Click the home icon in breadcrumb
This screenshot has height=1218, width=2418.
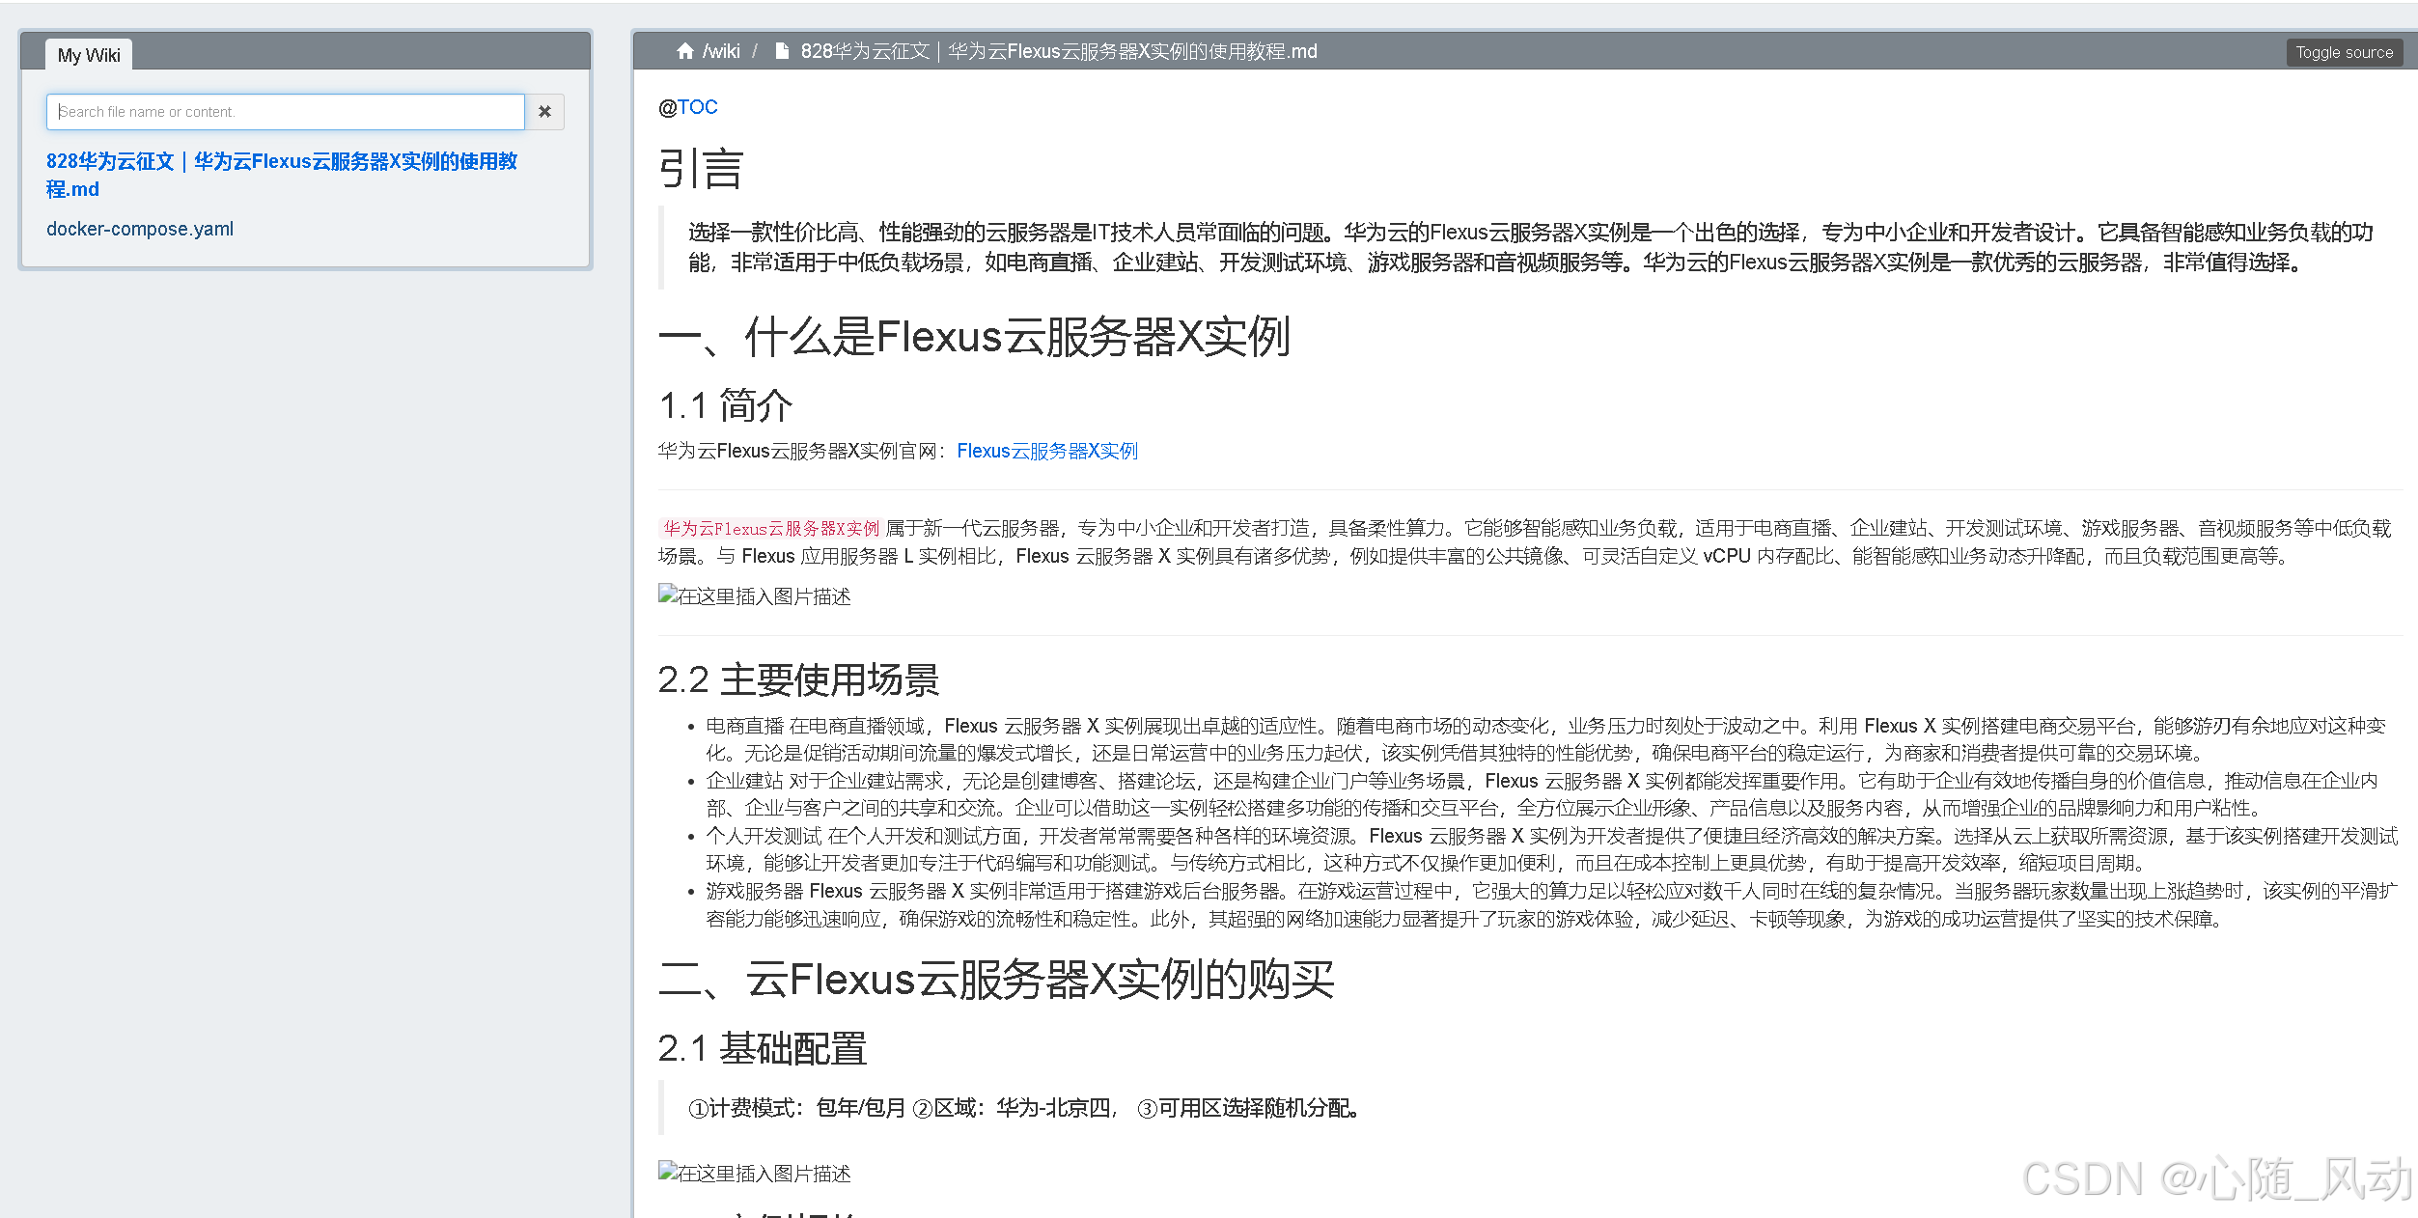pos(684,51)
